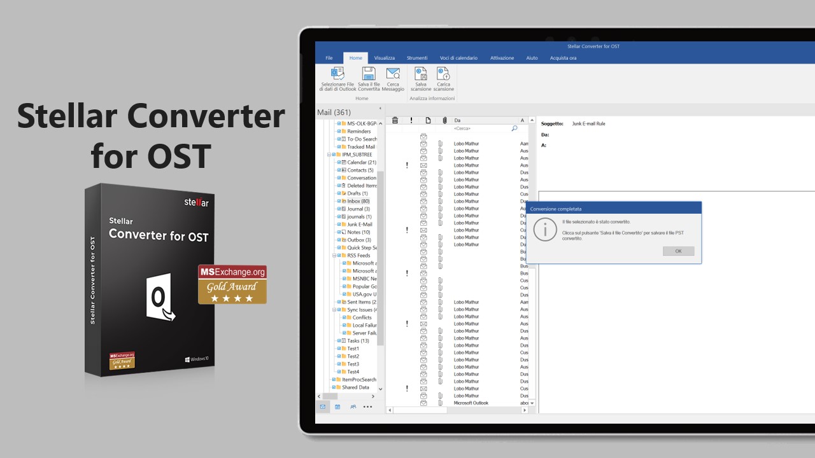The height and width of the screenshot is (458, 815).
Task: Select the Test4 folder
Action: click(x=353, y=372)
